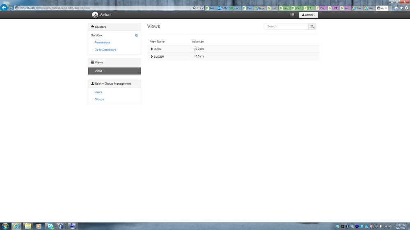The image size is (410, 230).
Task: Click the Sandbox cluster name
Action: pyautogui.click(x=96, y=35)
